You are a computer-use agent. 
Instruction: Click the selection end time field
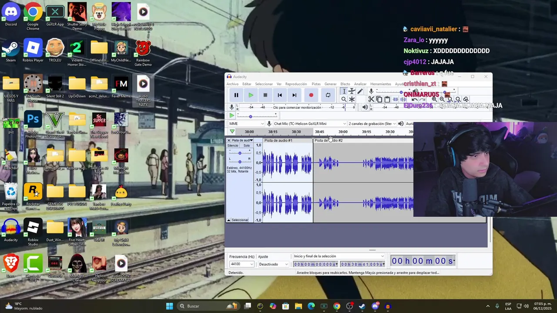click(363, 264)
